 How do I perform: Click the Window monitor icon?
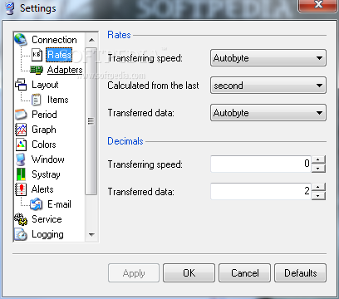pos(21,159)
